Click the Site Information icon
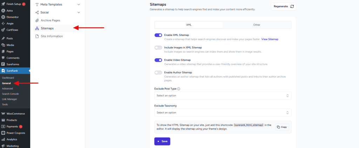Viewport: 359px width, 148px height. coord(37,36)
